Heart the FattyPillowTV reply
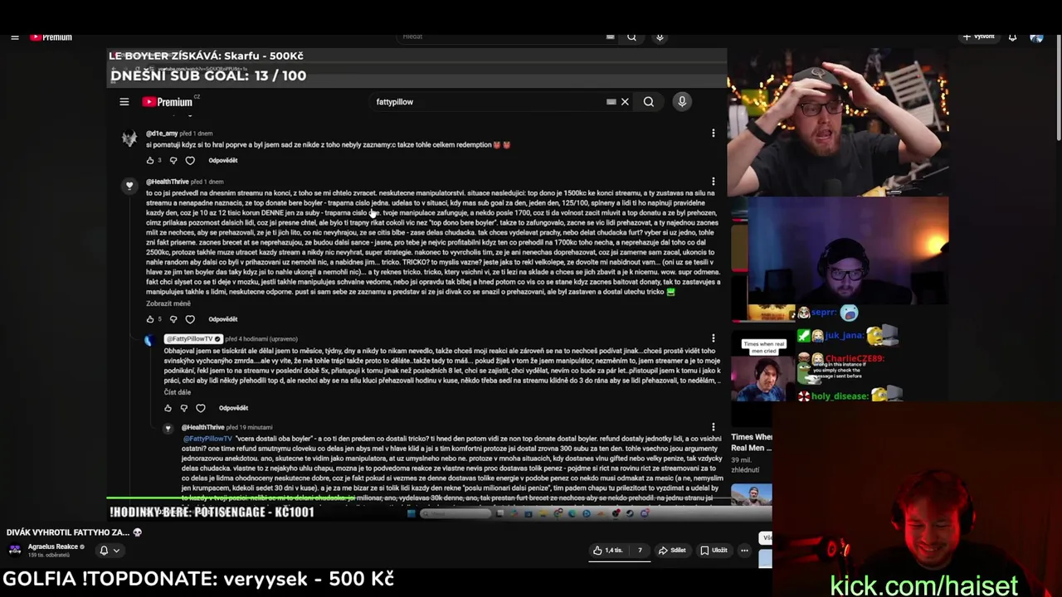Screen dimensions: 1062x597 click(201, 408)
